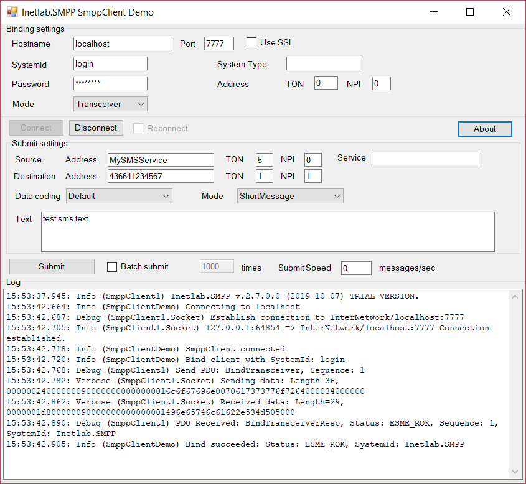
Task: Click the batch times field showing 1000
Action: [x=217, y=266]
